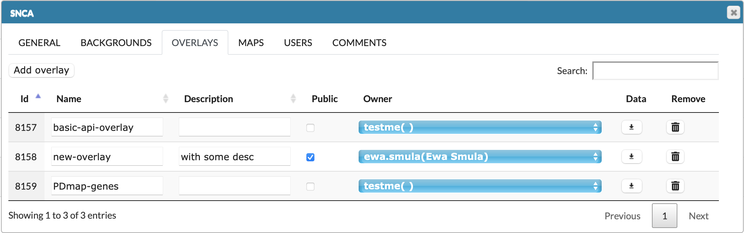Change owner dropdown for PDmap-genes
Viewport: 744px width, 233px height.
click(479, 186)
